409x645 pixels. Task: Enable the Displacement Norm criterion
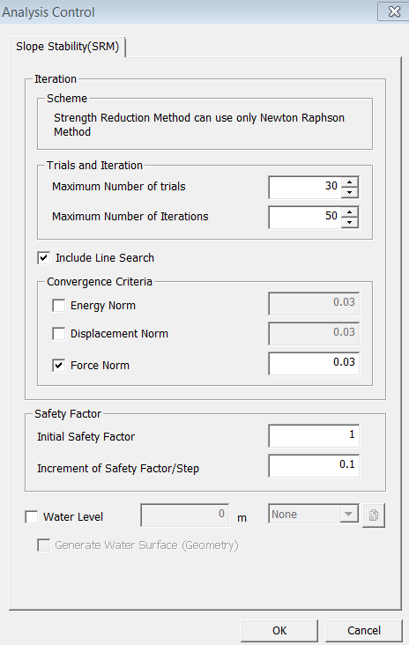click(x=59, y=334)
